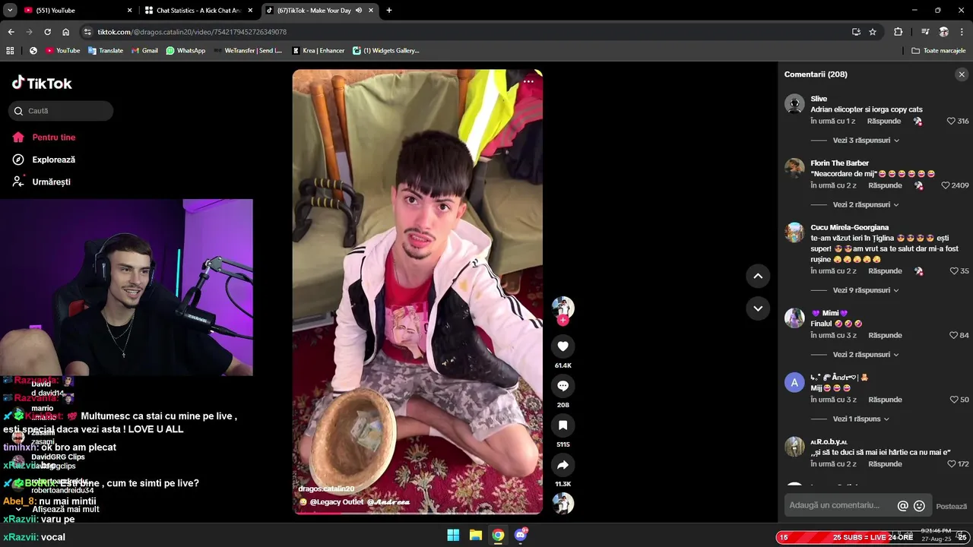Bookmark the video with 5115 saves
The height and width of the screenshot is (547, 973).
click(x=563, y=425)
